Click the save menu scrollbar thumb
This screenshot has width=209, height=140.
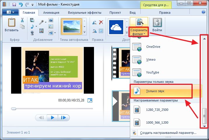click(204, 116)
